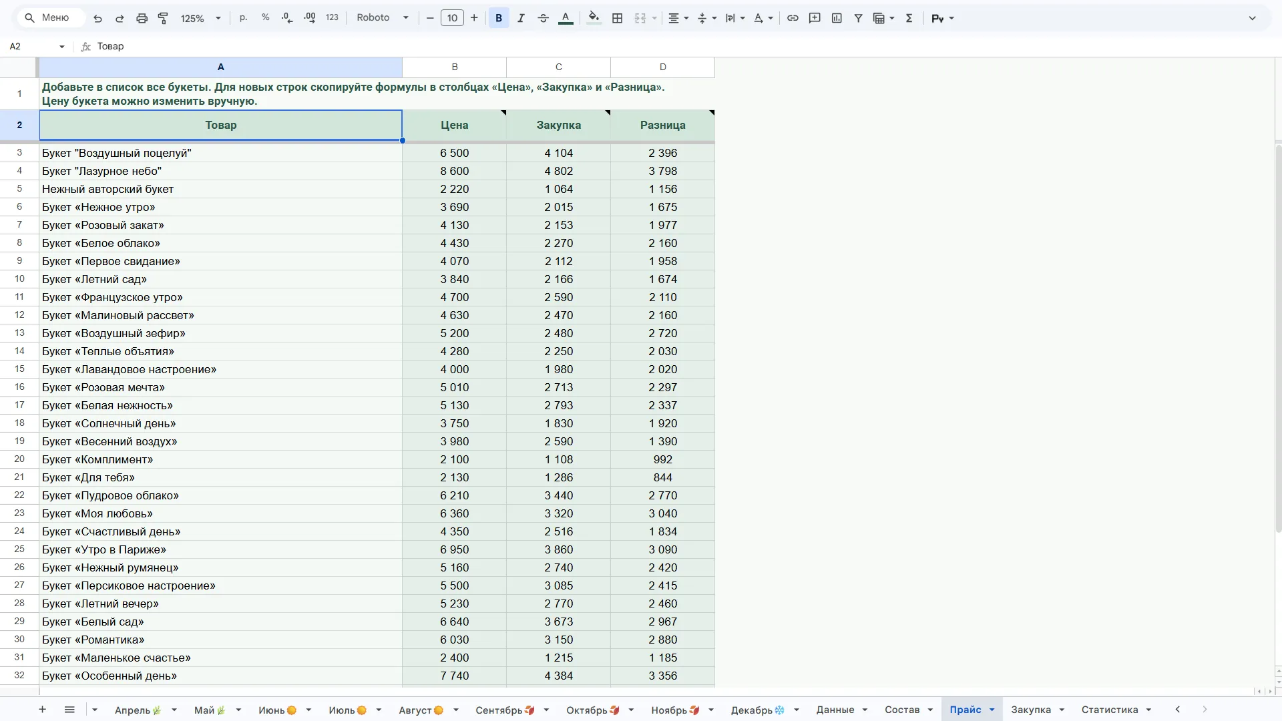Viewport: 1282px width, 721px height.
Task: Apply percent number format
Action: coord(266,18)
